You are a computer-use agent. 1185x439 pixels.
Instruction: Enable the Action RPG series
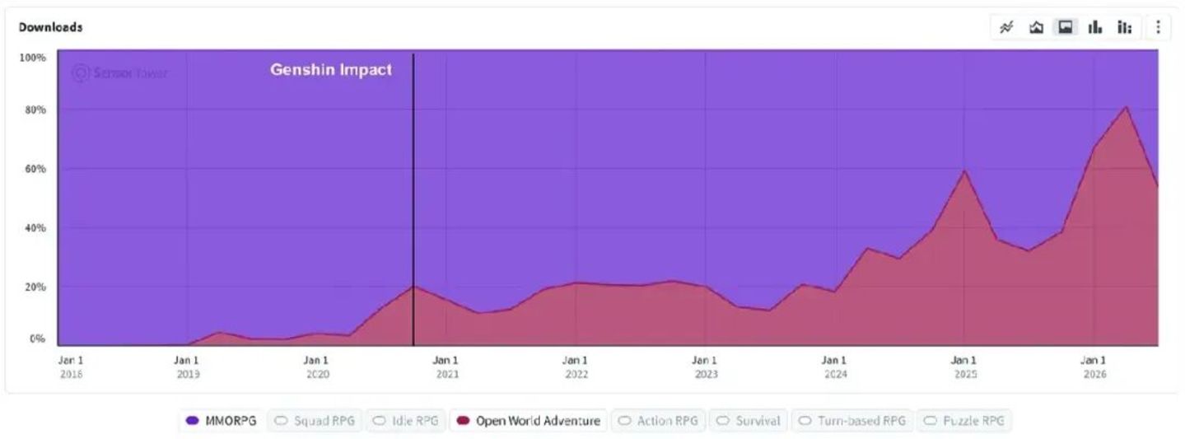click(658, 421)
